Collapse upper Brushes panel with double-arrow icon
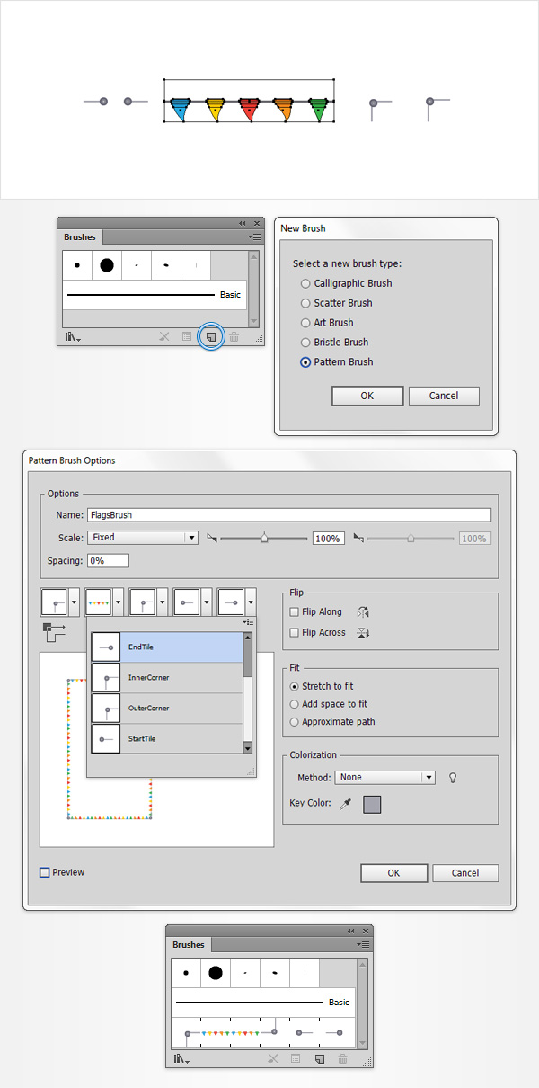This screenshot has width=539, height=1088. click(242, 223)
